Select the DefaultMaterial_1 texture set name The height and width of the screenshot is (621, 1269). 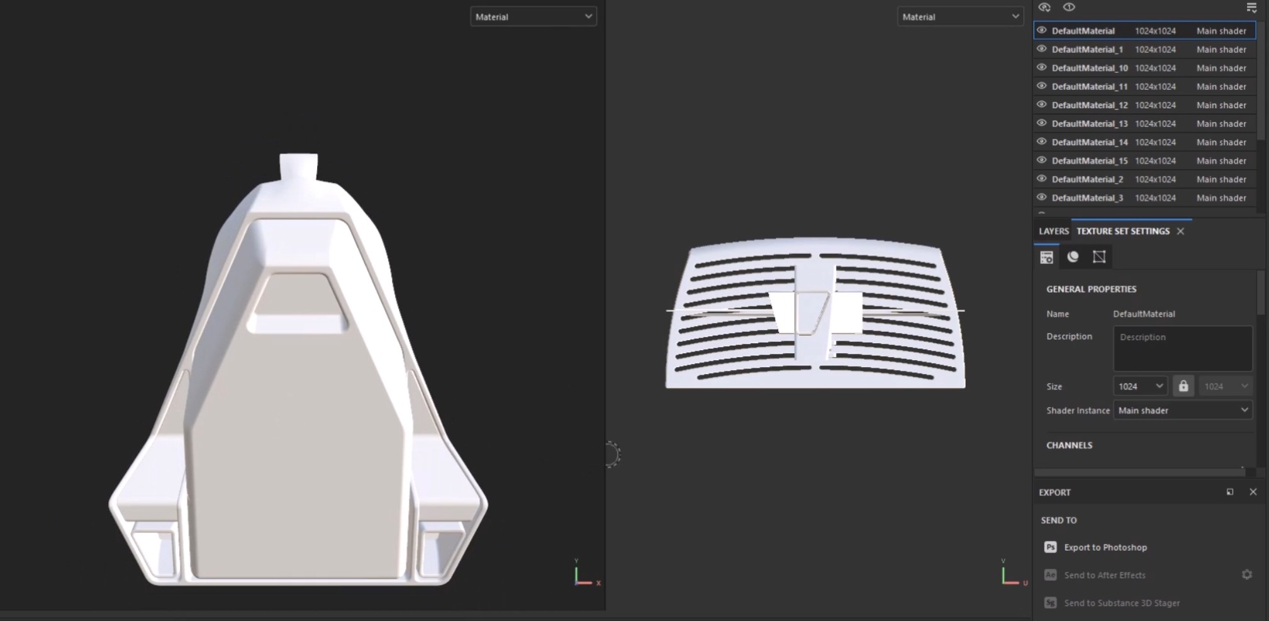pyautogui.click(x=1087, y=49)
